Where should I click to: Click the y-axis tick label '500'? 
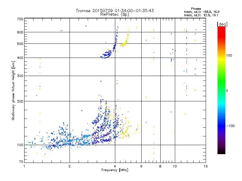tap(20, 44)
